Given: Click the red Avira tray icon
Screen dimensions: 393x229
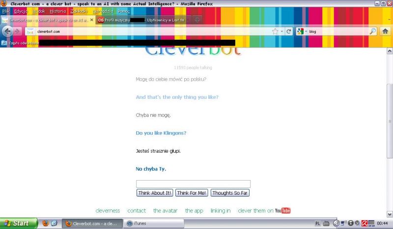Looking at the screenshot, I should [x=365, y=223].
